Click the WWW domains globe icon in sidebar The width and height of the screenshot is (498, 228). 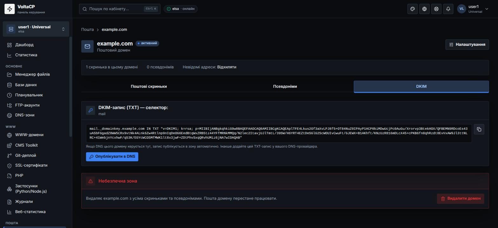tap(10, 135)
